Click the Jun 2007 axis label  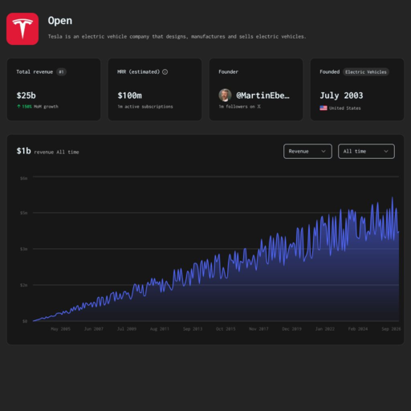[94, 329]
